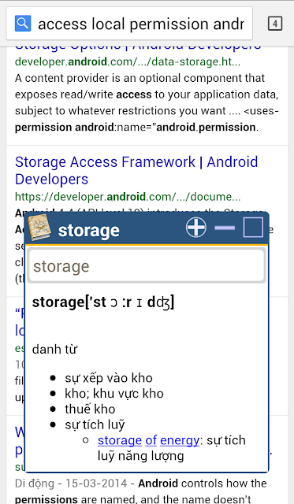Tap the blue search magnifier icon
The height and width of the screenshot is (504, 294).
pyautogui.click(x=23, y=23)
